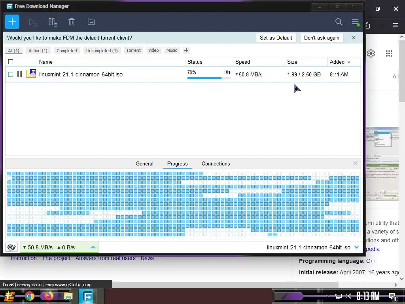Viewport: 405px width, 304px height.
Task: Click the start all downloads toolbar icon
Action: [x=33, y=22]
